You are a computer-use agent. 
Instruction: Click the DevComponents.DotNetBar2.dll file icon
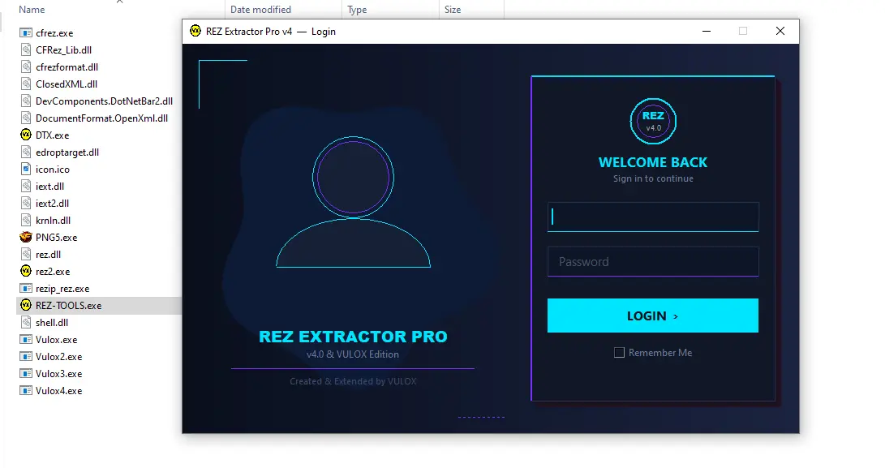(26, 101)
